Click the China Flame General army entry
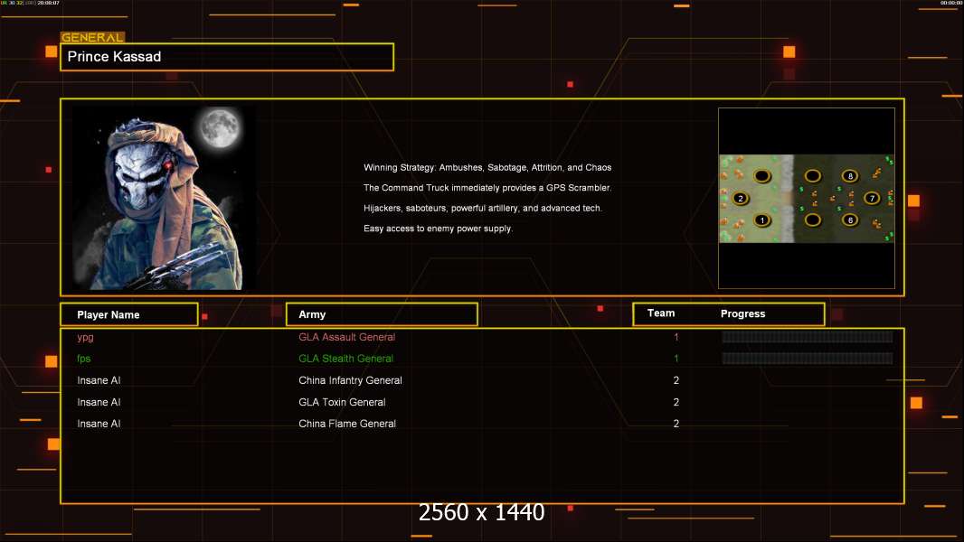This screenshot has height=542, width=964. coord(347,424)
